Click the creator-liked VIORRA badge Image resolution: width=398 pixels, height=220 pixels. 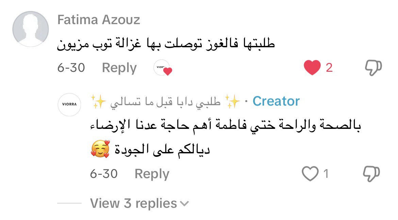[x=162, y=68]
